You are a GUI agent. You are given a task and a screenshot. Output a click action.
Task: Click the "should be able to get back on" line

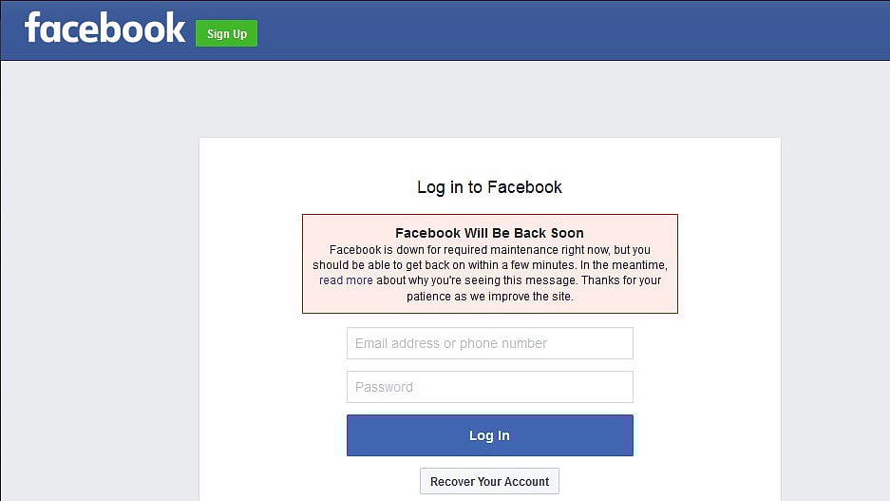490,265
